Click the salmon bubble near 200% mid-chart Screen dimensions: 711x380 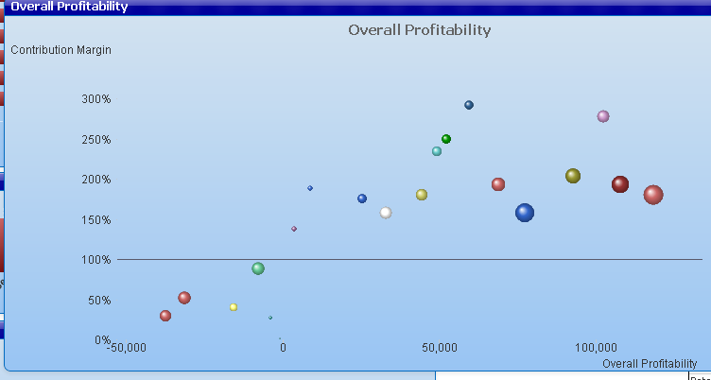click(498, 184)
